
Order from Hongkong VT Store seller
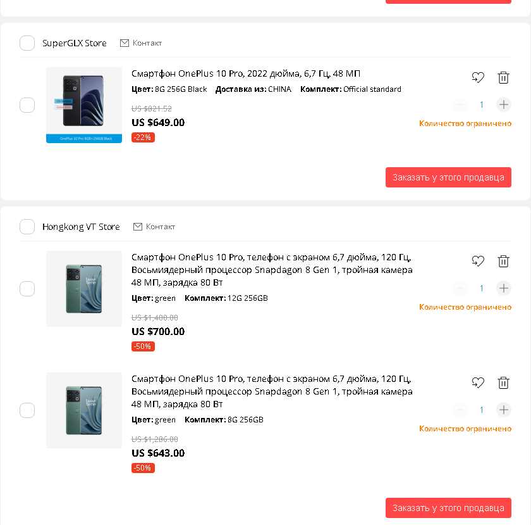tap(448, 508)
